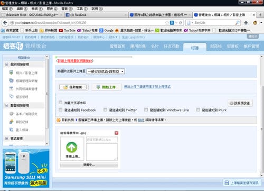The width and height of the screenshot is (264, 191).
Task: Collapse the 樣式管理 section
Action: pos(6,138)
